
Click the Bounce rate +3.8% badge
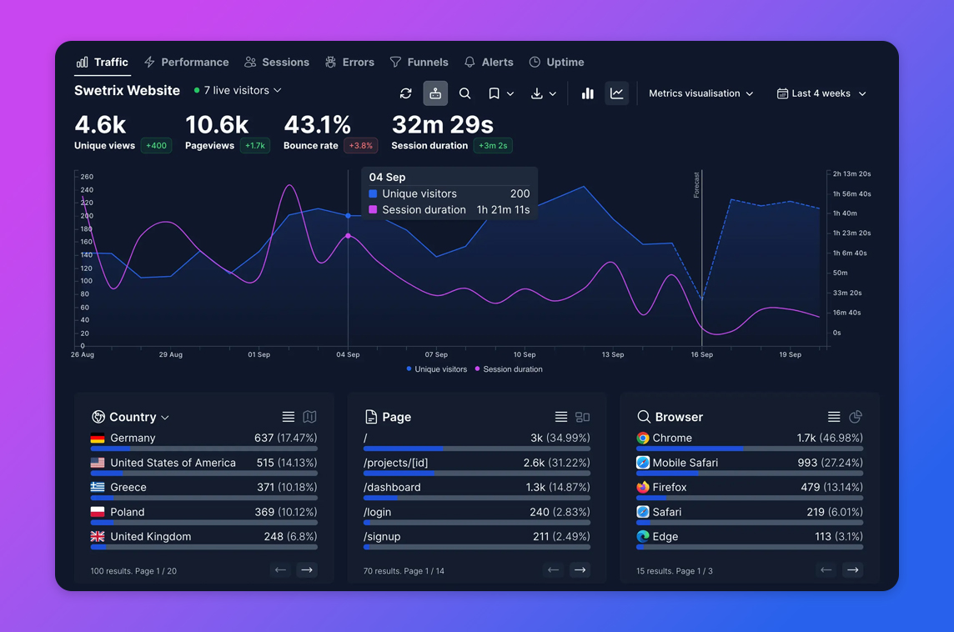coord(361,145)
